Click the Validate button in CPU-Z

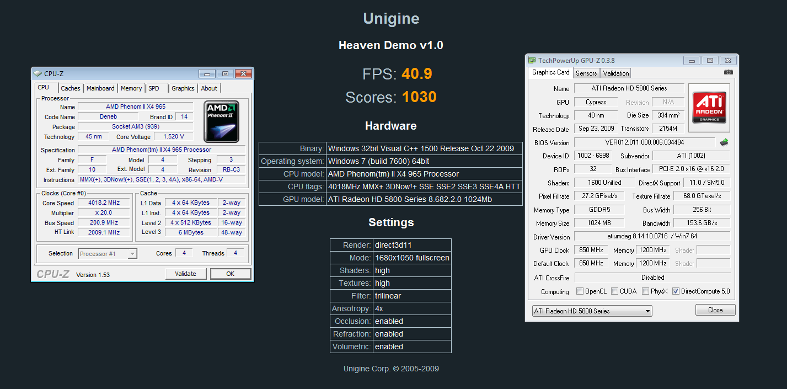(186, 274)
